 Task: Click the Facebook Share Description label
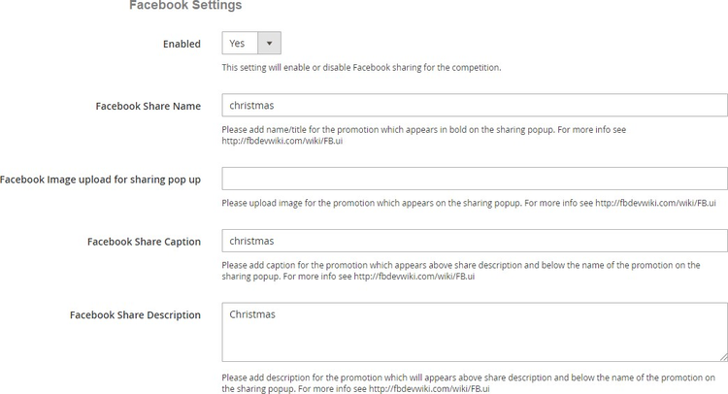[135, 315]
